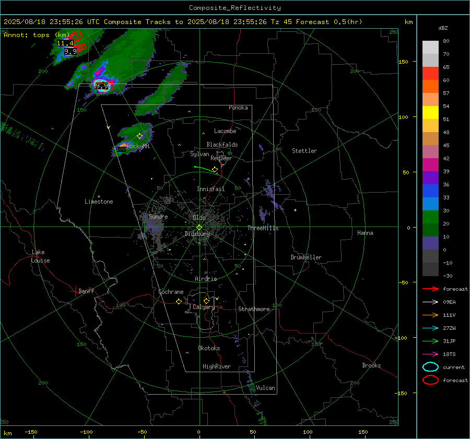The image size is (470, 439).
Task: Click the Sylvan label
Action: [x=199, y=154]
